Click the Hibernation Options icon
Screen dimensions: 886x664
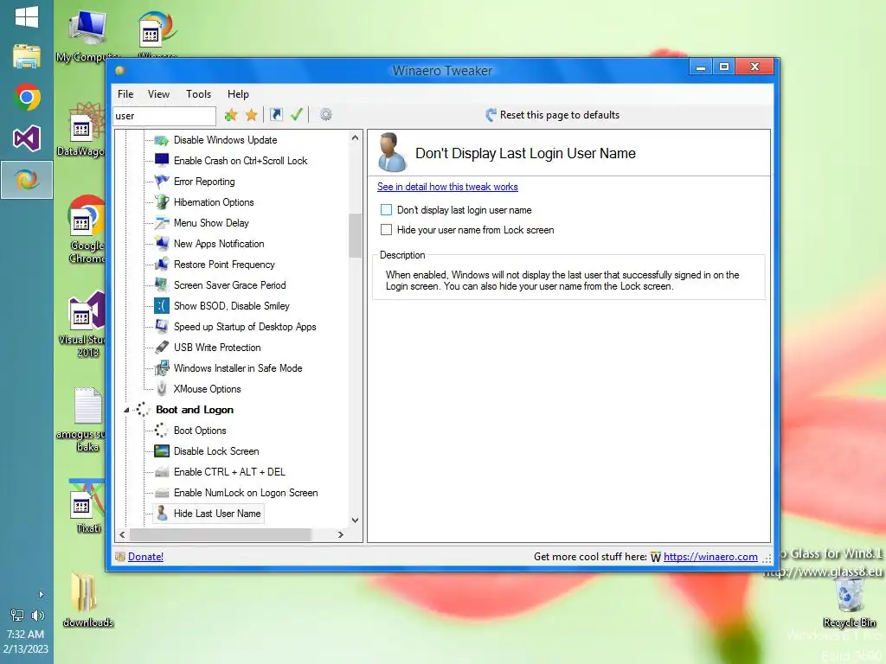pos(162,202)
